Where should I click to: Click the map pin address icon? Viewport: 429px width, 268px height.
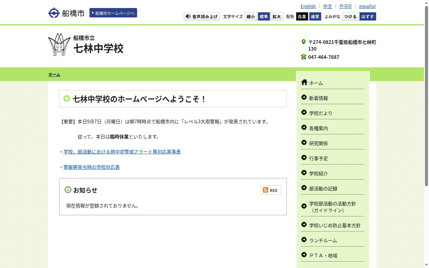coord(304,42)
